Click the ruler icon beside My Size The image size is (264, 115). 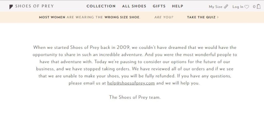coord(226,6)
